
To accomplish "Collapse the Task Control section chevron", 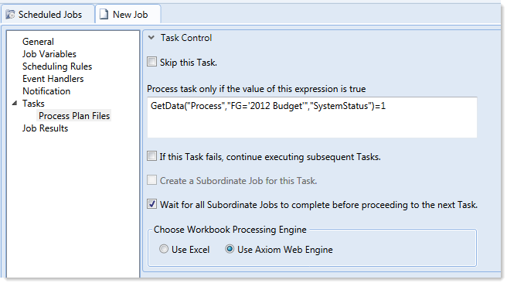I will [x=151, y=38].
